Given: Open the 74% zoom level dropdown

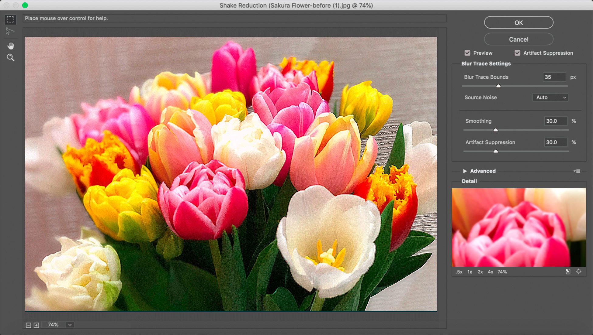Looking at the screenshot, I should pos(70,325).
